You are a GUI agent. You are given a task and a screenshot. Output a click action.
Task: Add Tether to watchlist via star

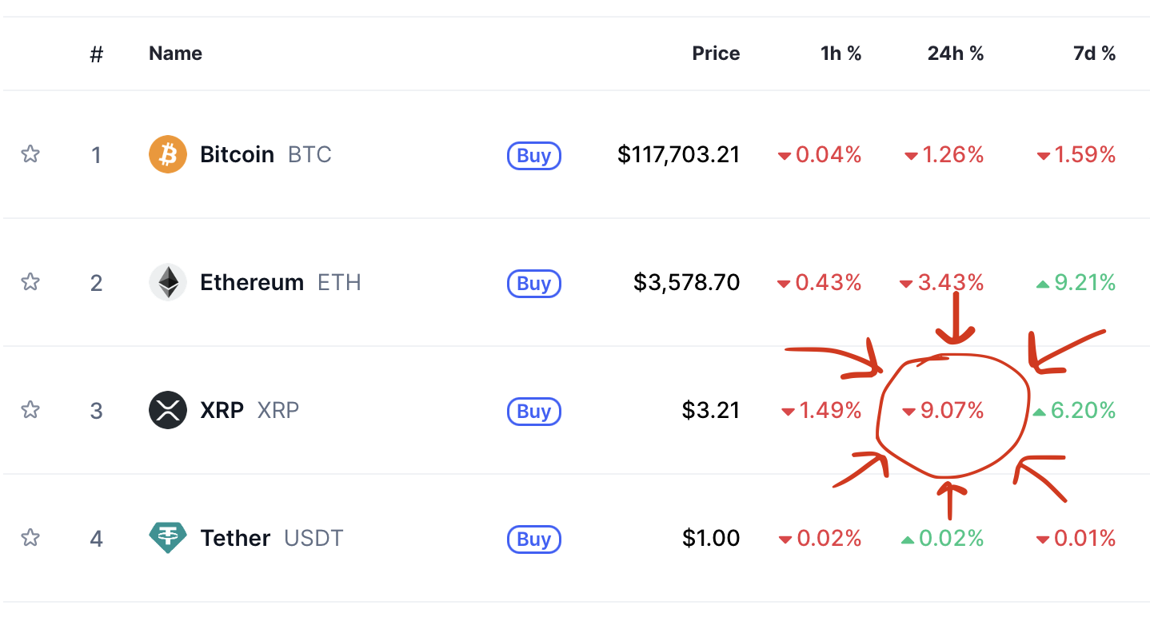tap(30, 537)
